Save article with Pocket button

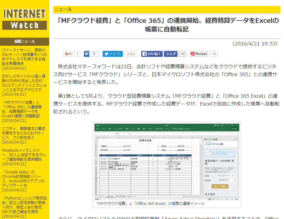pos(199,54)
